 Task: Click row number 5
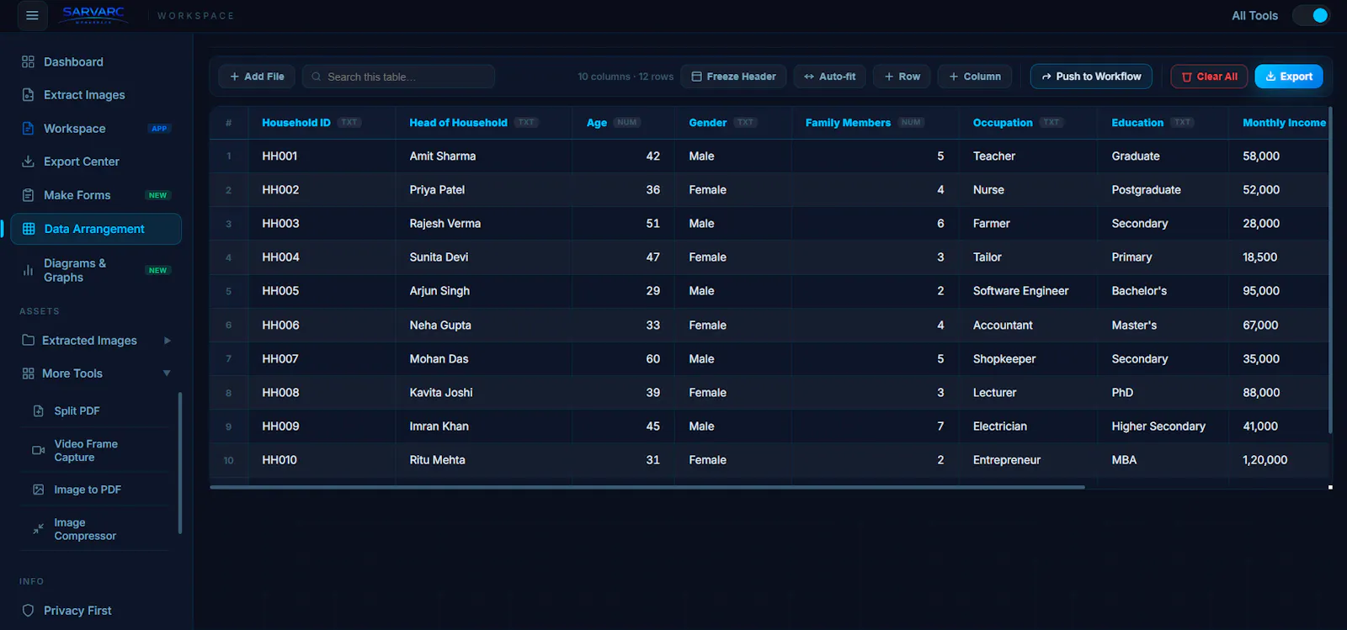point(228,291)
